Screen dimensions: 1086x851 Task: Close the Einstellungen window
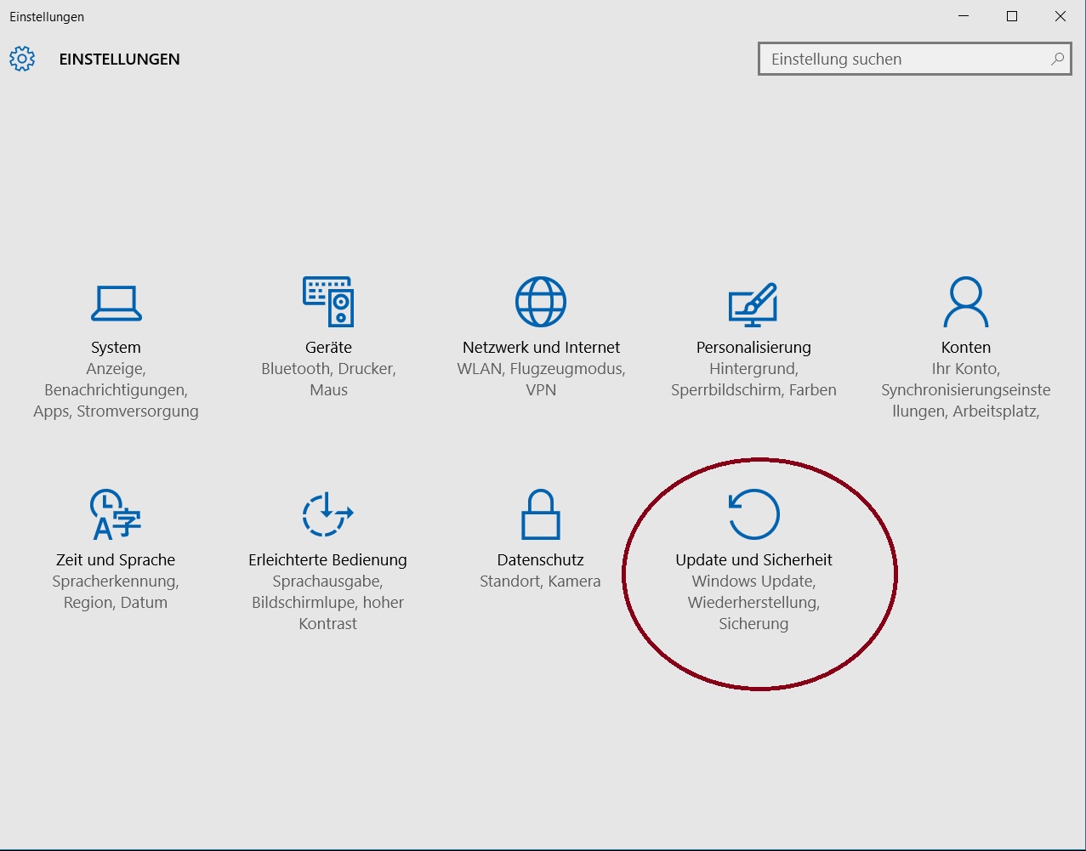click(1060, 16)
